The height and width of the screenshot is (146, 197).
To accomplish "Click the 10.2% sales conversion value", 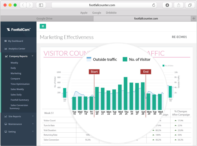I will [x=88, y=140].
